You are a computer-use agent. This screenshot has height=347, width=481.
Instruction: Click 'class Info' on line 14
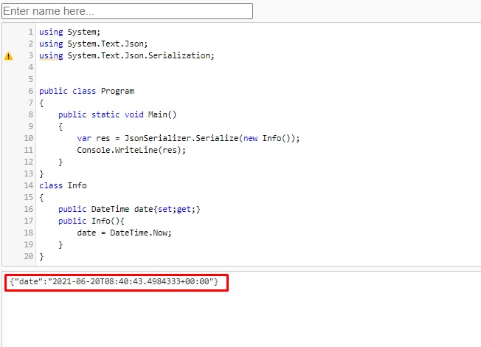click(63, 185)
